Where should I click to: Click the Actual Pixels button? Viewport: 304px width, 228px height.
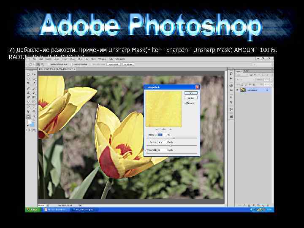114,64
